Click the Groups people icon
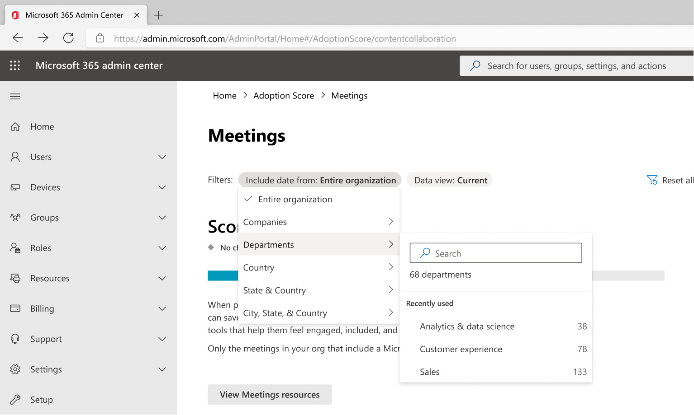Image resolution: width=694 pixels, height=415 pixels. tap(15, 217)
